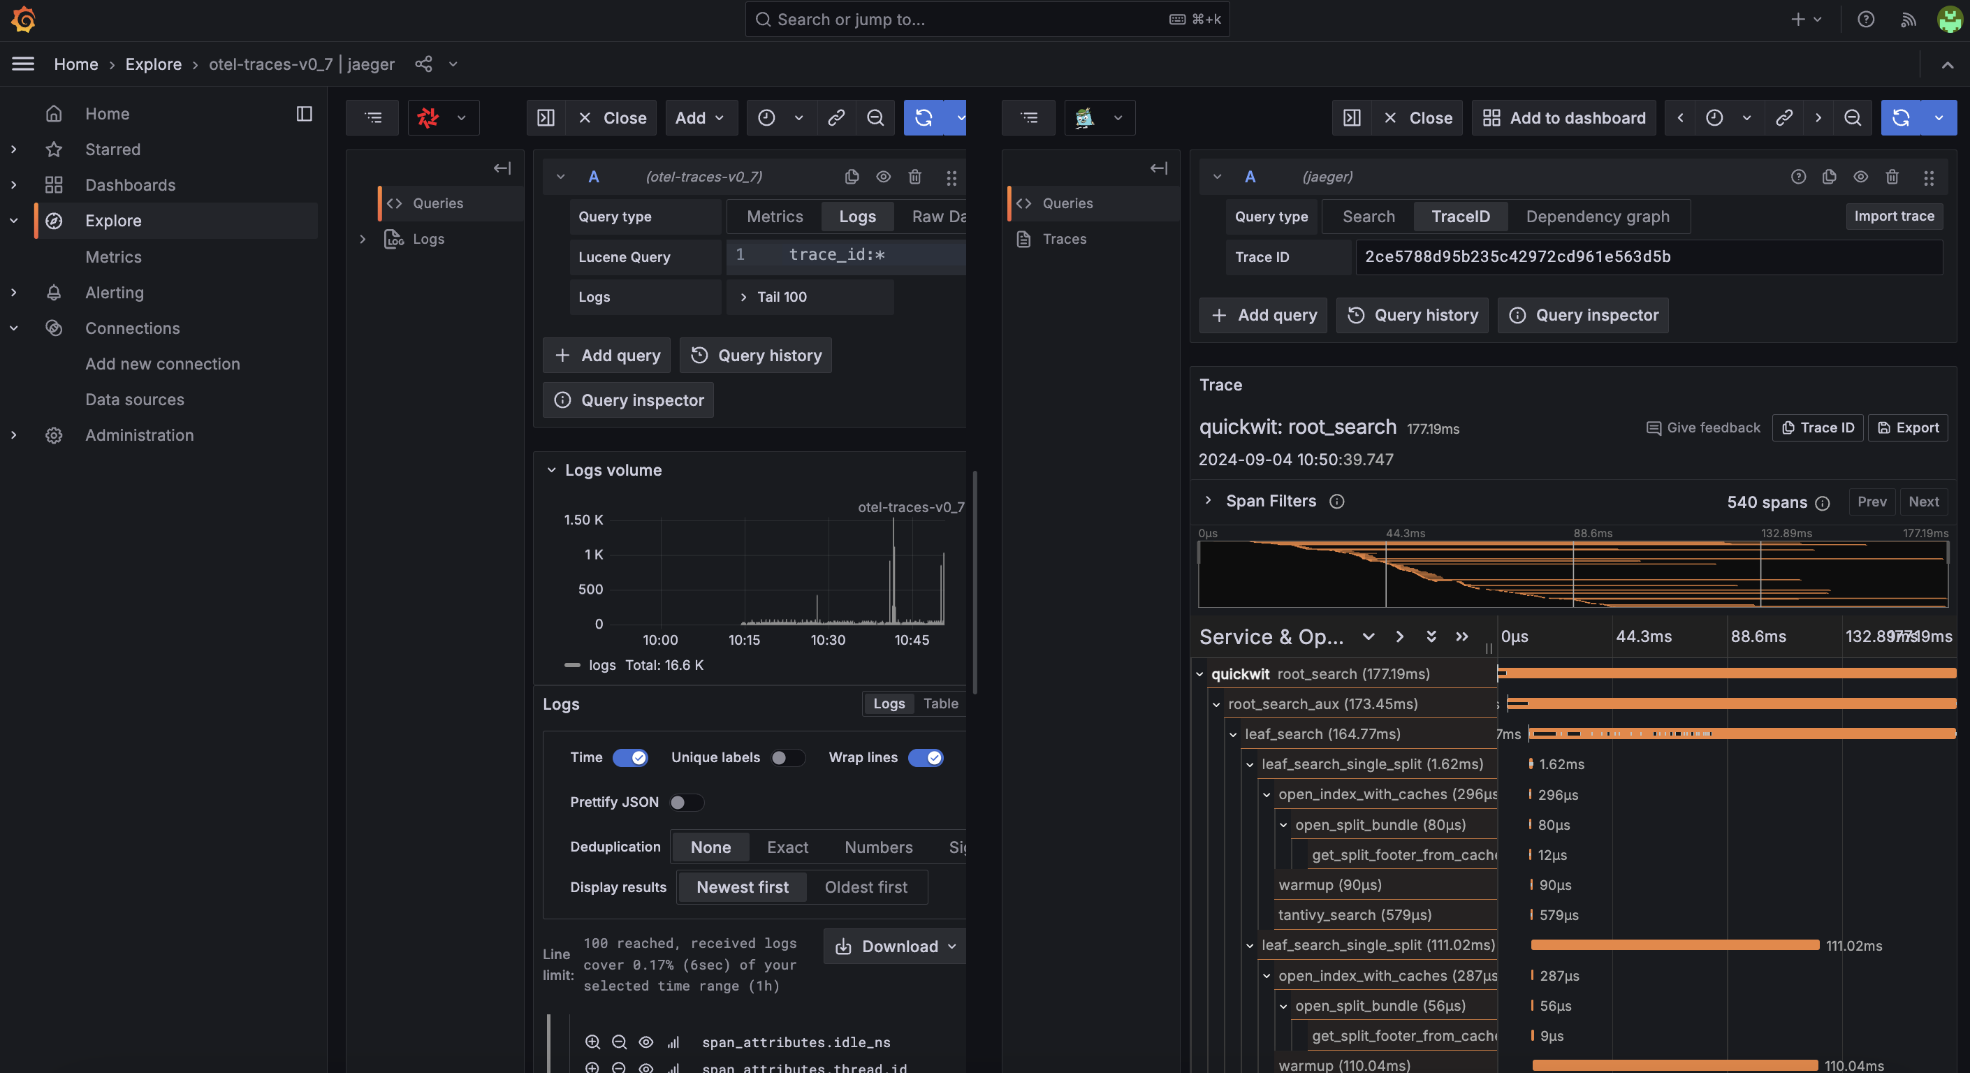Remove the jaeger query A
The image size is (1970, 1073).
[x=1892, y=177]
